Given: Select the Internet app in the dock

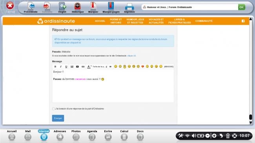Looking at the screenshot, I should [x=44, y=135].
